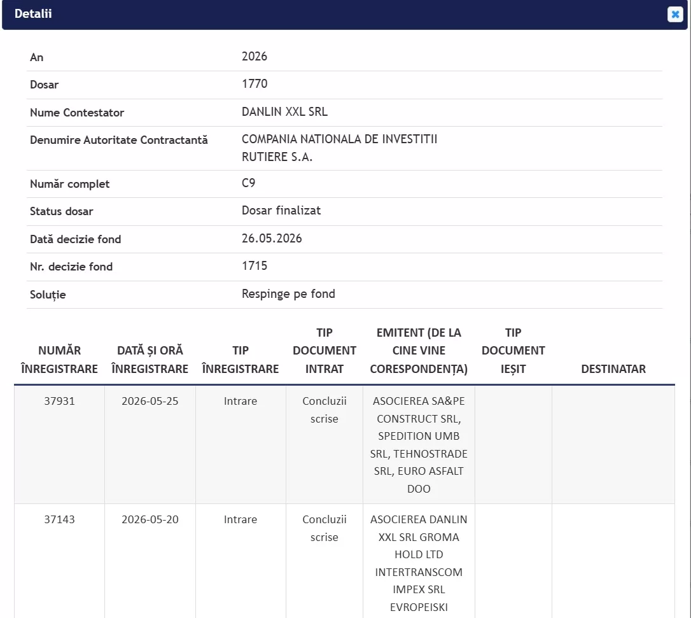Click TIP DOCUMENT INTRAT column header
This screenshot has width=691, height=618.
[325, 351]
